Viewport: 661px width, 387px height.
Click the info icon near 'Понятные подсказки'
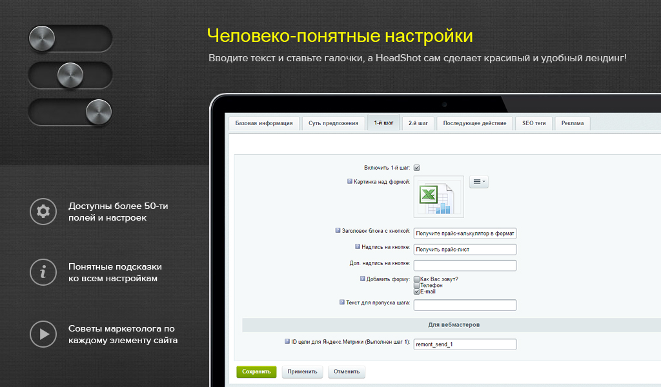43,272
